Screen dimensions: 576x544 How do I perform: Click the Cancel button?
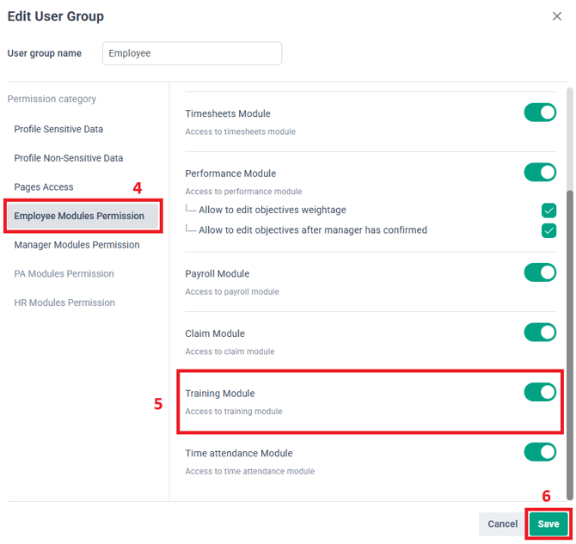coord(502,524)
